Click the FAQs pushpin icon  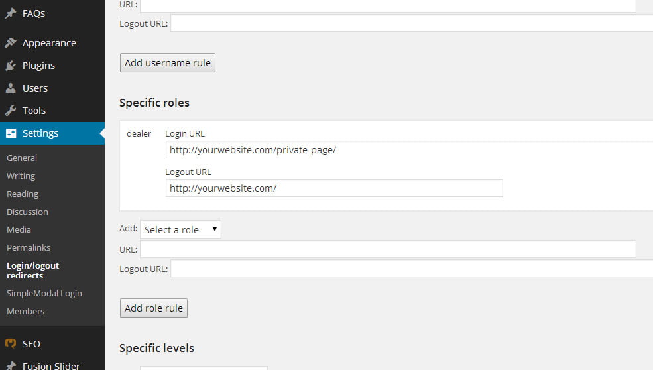11,13
